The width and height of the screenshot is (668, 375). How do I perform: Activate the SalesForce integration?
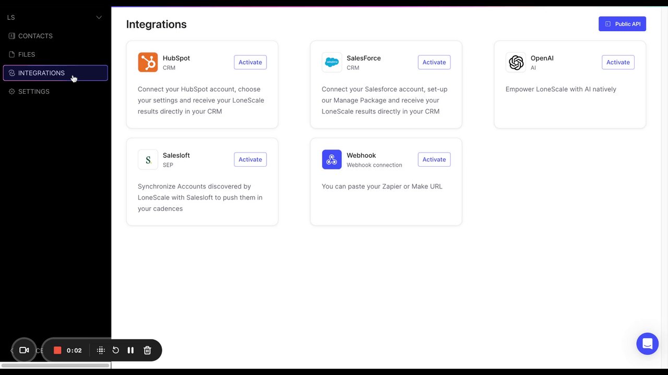click(x=434, y=63)
